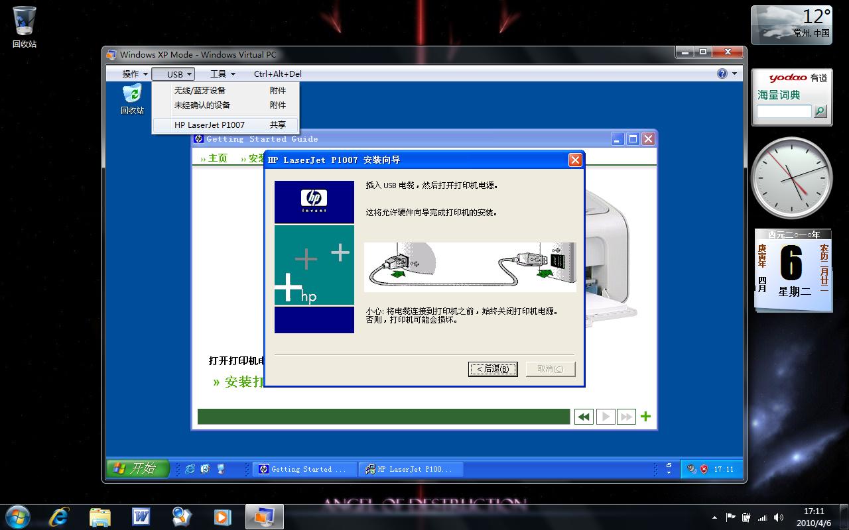This screenshot has height=530, width=849.
Task: Click the power plug tray icon
Action: coord(747,517)
